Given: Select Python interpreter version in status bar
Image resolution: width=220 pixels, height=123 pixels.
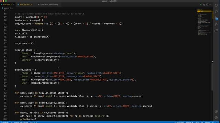Looking at the screenshot, I should [21, 122].
